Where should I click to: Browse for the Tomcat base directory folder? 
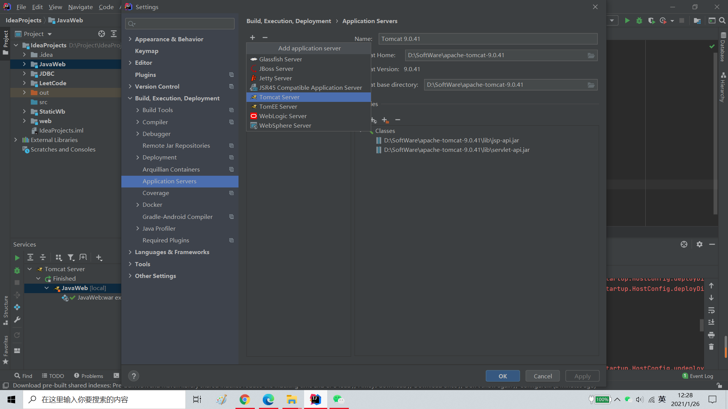coord(591,85)
